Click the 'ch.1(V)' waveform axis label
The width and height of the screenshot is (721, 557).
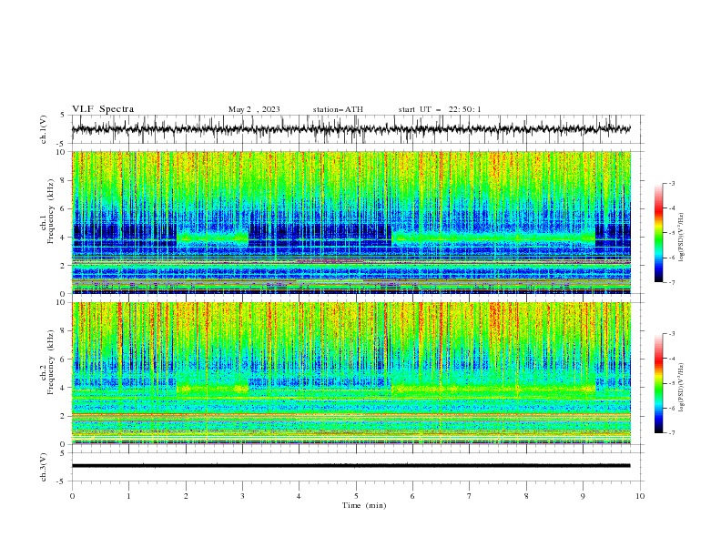click(44, 129)
